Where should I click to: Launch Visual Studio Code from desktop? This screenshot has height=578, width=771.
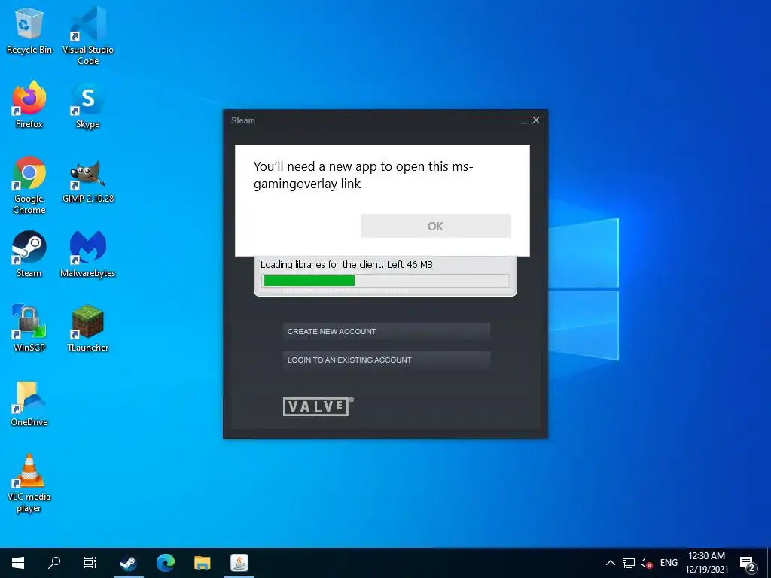(x=88, y=35)
